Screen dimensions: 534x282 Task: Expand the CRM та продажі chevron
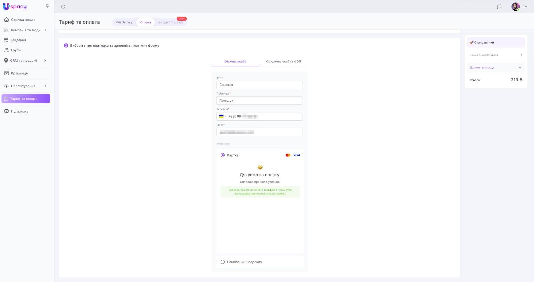coord(45,60)
